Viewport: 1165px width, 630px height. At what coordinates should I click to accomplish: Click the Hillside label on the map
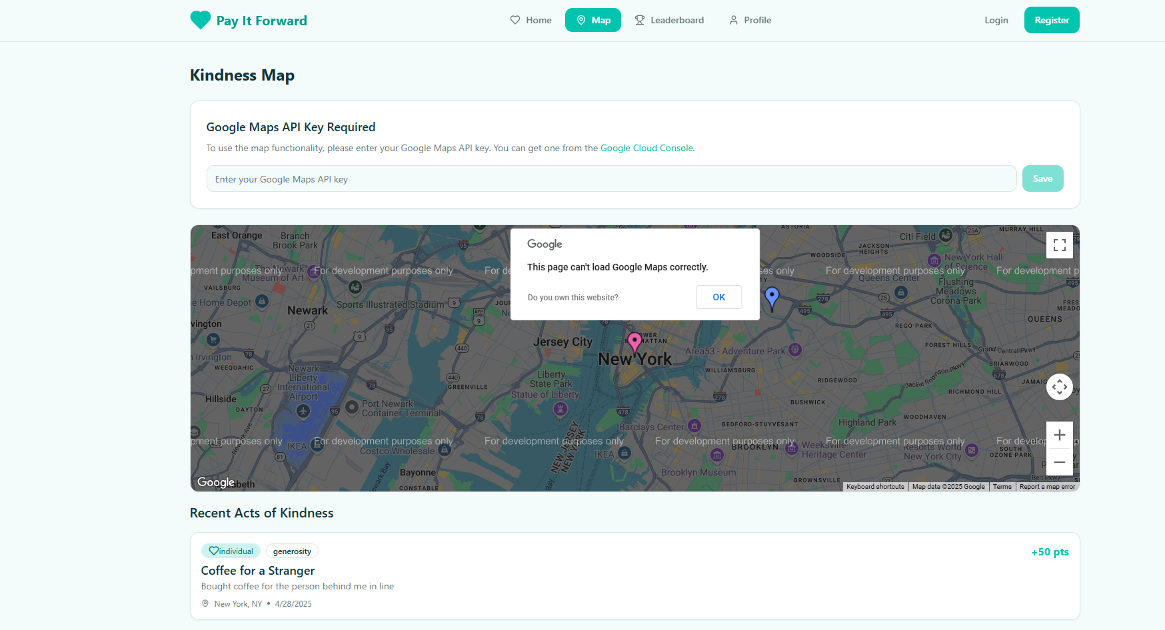tap(221, 399)
